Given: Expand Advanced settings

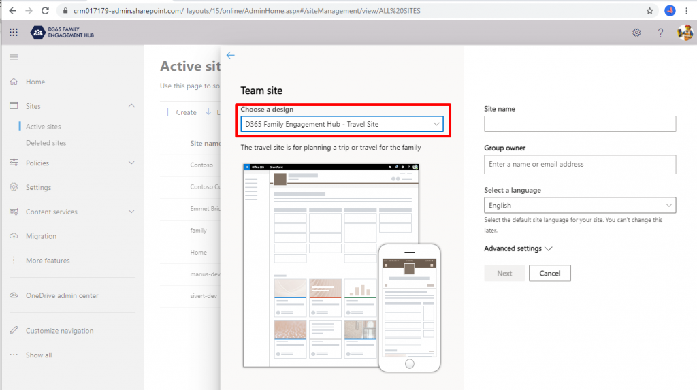Looking at the screenshot, I should (x=518, y=248).
